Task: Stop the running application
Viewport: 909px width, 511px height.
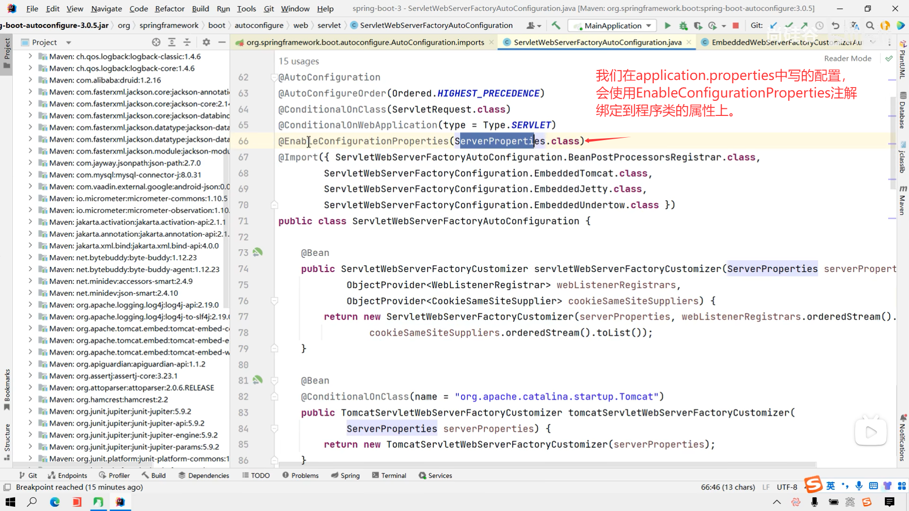Action: [735, 26]
